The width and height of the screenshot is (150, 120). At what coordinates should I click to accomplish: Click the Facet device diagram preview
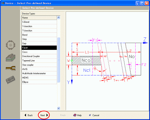107,61
